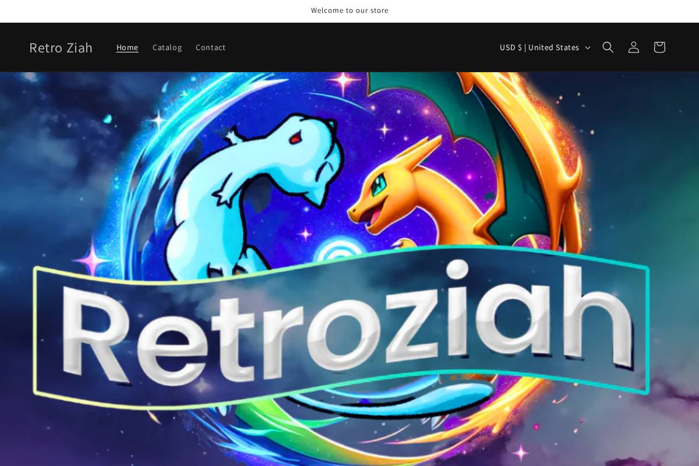Click the Welcome to our store announcement
This screenshot has height=466, width=699.
(349, 10)
